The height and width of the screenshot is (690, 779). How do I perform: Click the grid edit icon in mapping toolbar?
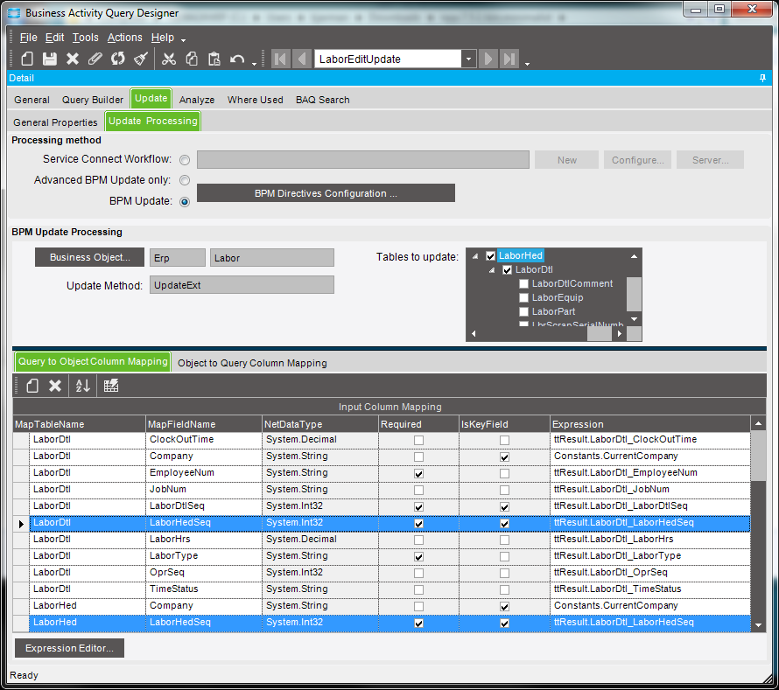111,386
